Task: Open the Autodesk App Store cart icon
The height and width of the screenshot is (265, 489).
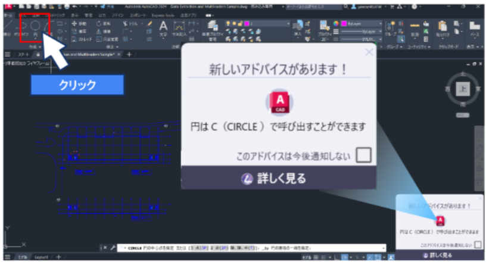Action: click(392, 7)
